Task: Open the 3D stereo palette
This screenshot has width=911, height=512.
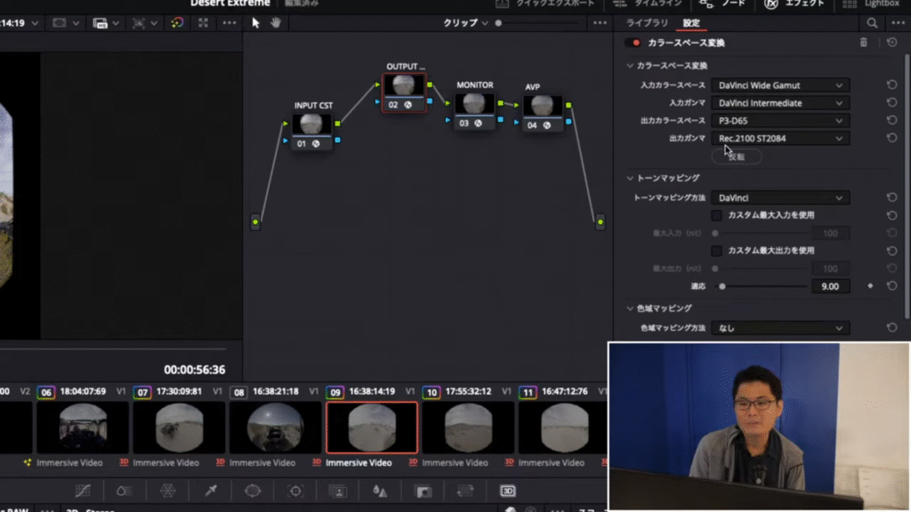Action: [507, 491]
